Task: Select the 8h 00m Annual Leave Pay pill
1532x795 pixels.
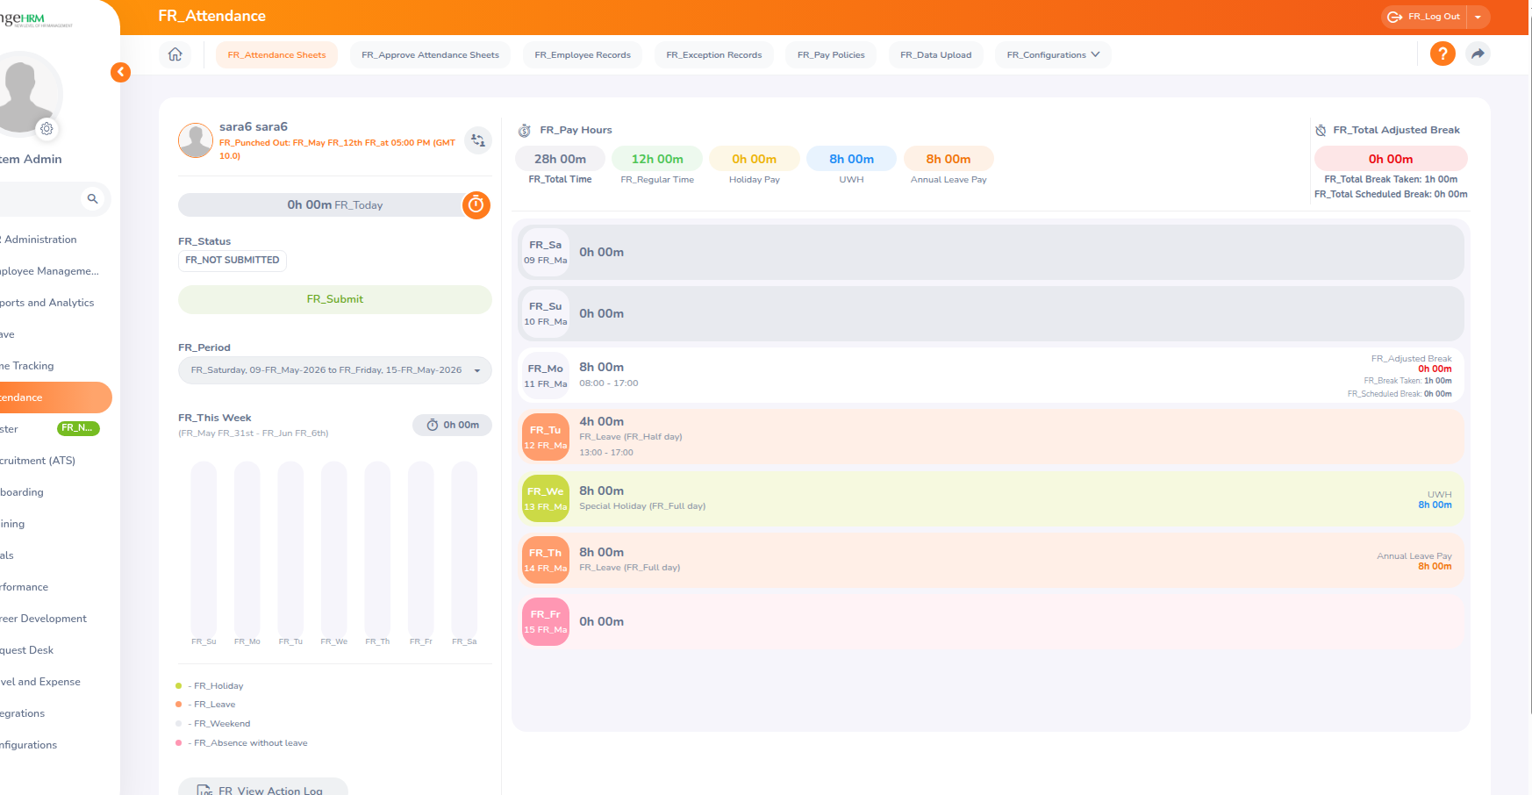Action: point(949,159)
